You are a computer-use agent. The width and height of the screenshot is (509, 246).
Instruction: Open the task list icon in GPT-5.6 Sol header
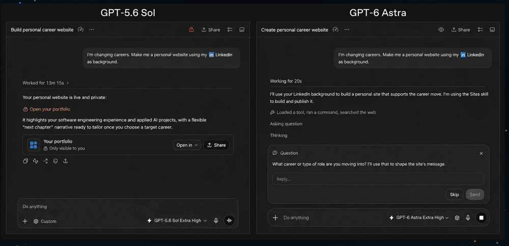coord(230,30)
